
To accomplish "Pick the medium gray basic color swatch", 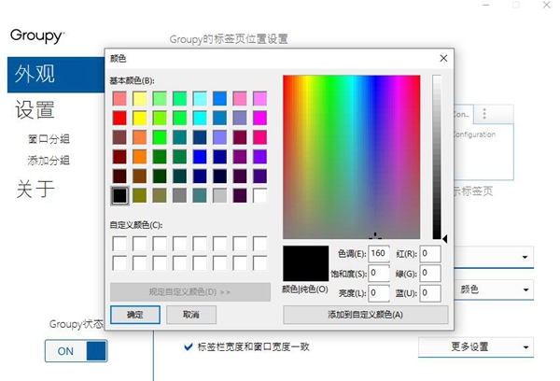I will click(180, 195).
